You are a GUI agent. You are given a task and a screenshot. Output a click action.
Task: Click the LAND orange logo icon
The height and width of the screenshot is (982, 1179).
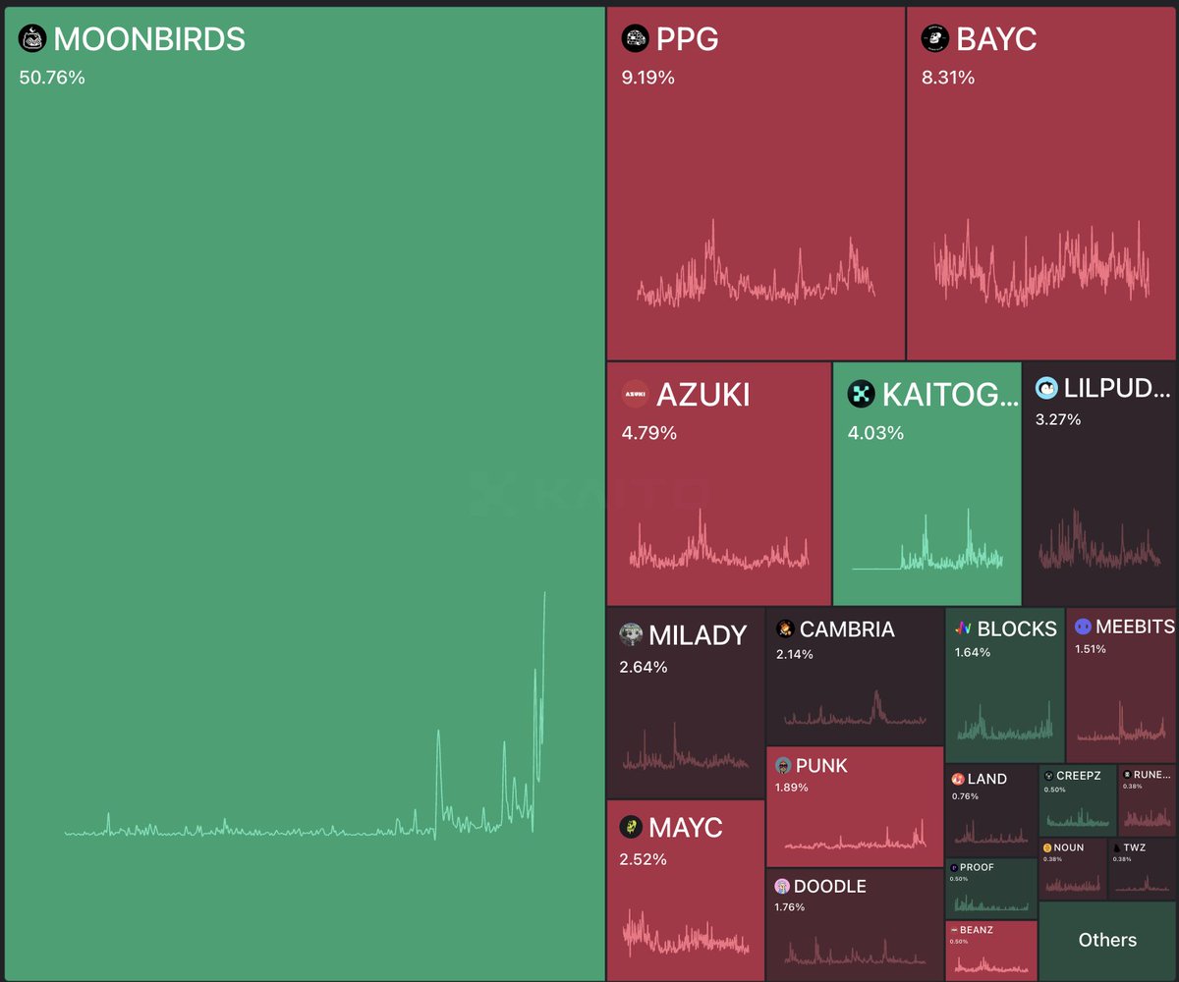958,779
